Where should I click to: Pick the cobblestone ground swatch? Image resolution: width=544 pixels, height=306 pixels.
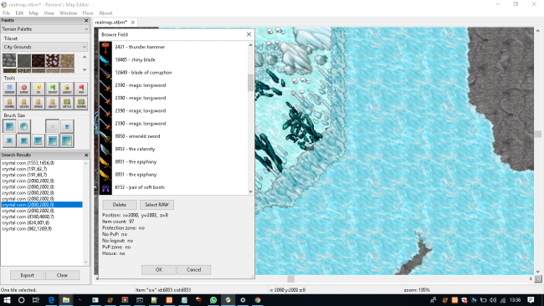(9, 61)
